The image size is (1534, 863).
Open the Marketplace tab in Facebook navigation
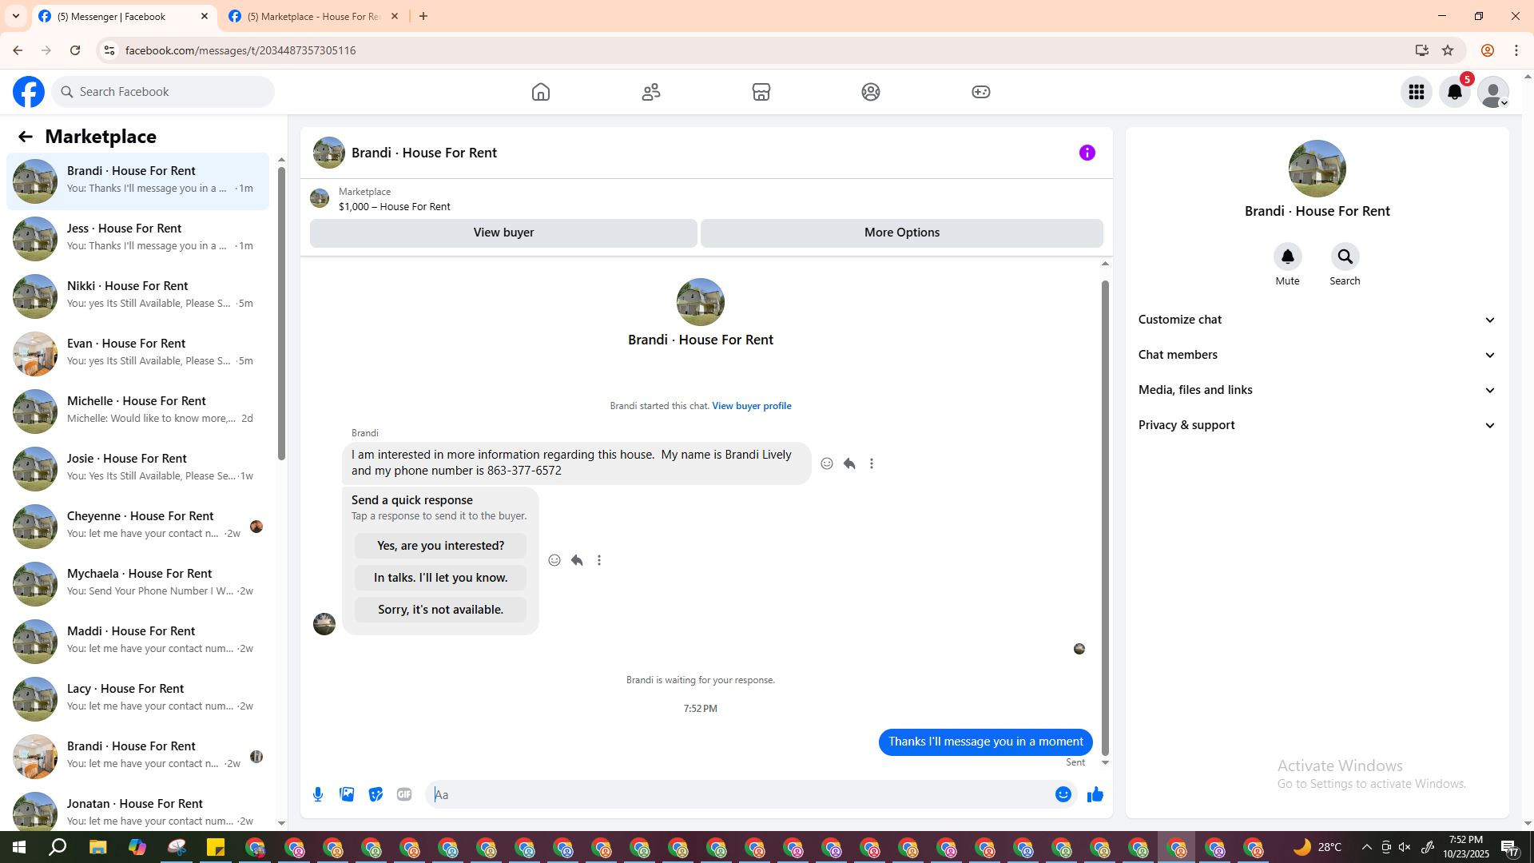pyautogui.click(x=761, y=92)
